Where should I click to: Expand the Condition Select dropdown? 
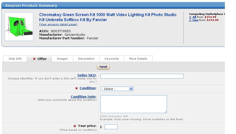click(x=117, y=89)
